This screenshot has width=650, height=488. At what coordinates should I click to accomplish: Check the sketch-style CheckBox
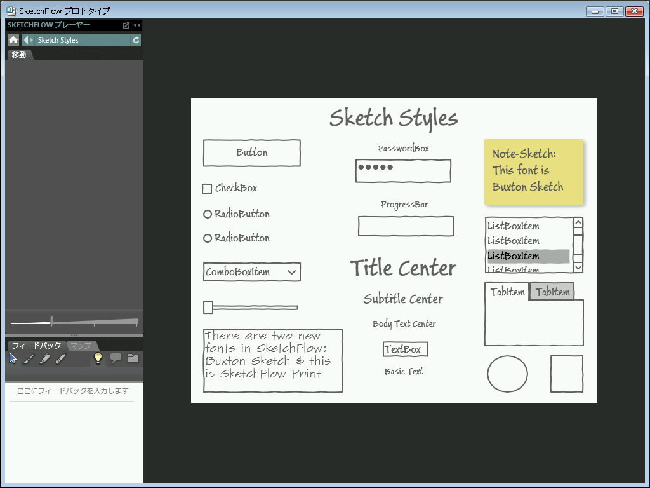[207, 189]
